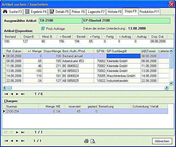Click the article number field TA-2100
The image size is (176, 147).
coord(61,21)
